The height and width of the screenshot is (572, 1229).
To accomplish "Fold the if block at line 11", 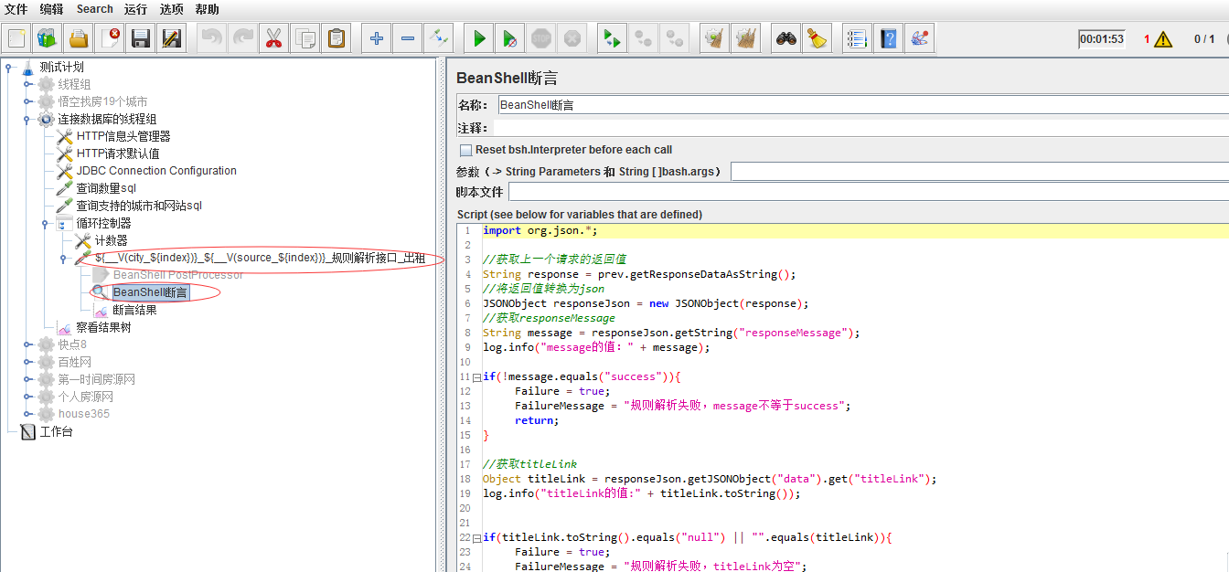I will 476,377.
